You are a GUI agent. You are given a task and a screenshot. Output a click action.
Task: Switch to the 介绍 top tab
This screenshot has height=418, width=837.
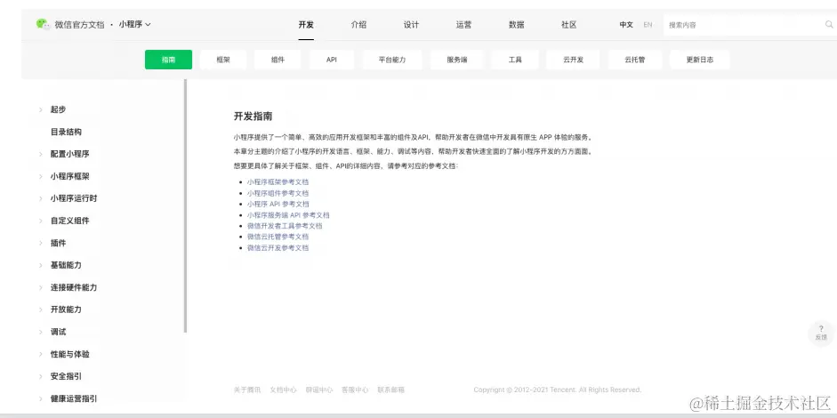click(358, 25)
